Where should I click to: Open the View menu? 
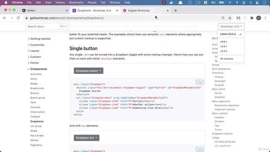48,3
